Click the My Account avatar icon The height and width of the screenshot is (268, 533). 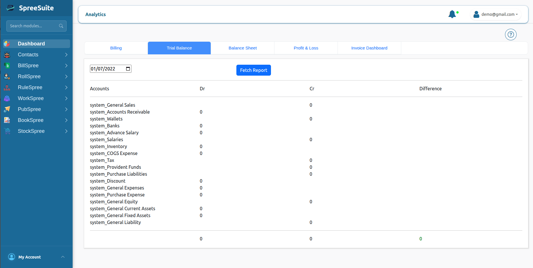click(12, 257)
